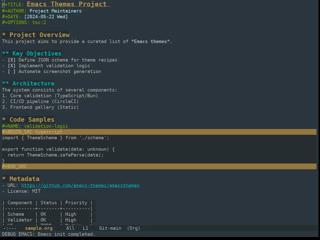
Task: Click sample.org buffer name in mode line
Action: [x=39, y=228]
